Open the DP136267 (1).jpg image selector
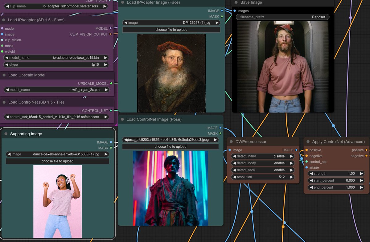Screen dimensions: 370x242 point(171,23)
